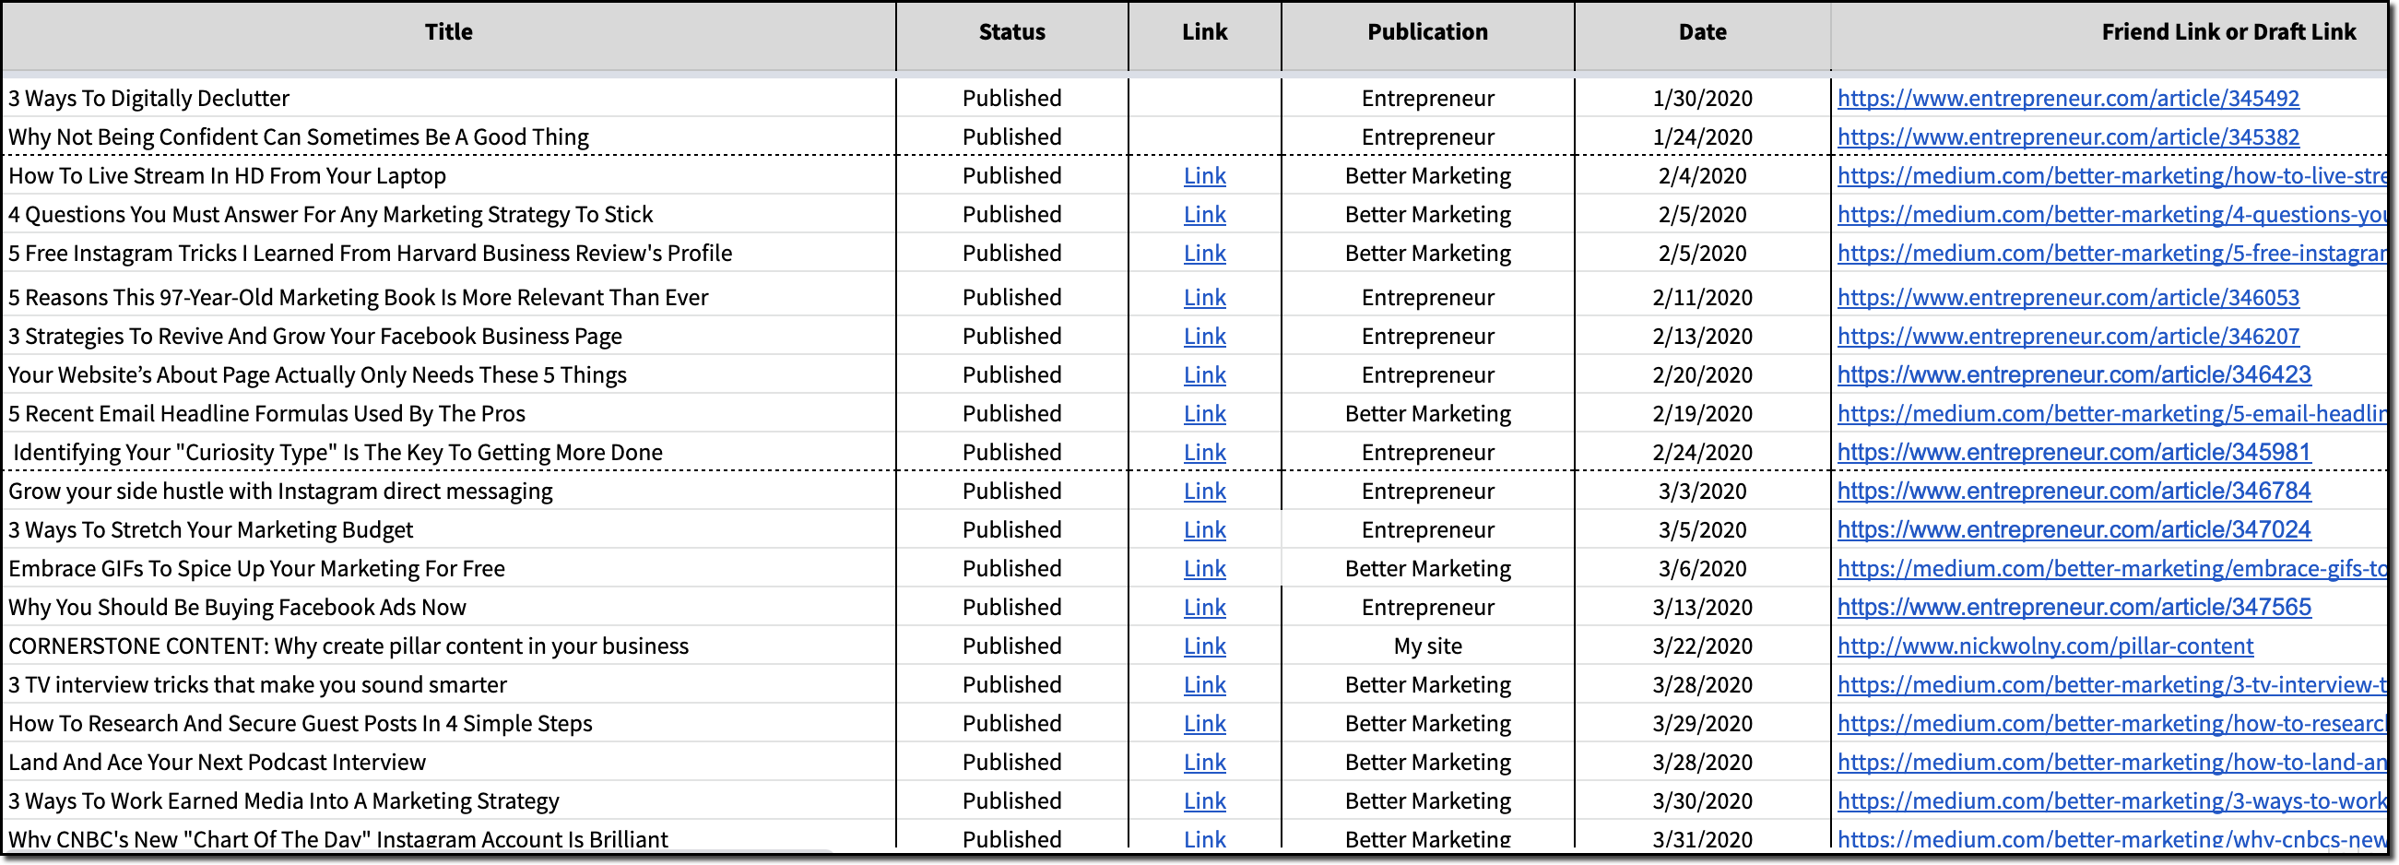
Task: Open the medium 4-questions URL
Action: click(x=2112, y=215)
